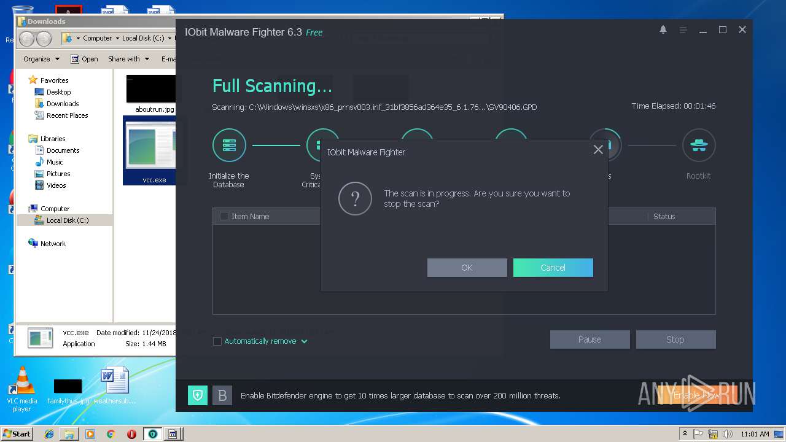The image size is (786, 442).
Task: Select Desktop in Explorer navigation pane
Action: (58, 92)
